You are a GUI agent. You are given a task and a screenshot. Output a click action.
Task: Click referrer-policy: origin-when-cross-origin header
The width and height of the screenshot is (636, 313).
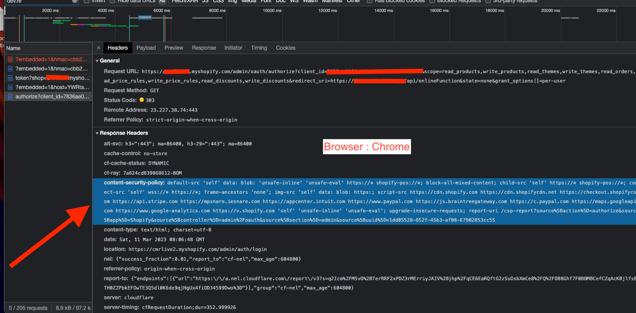(x=159, y=269)
